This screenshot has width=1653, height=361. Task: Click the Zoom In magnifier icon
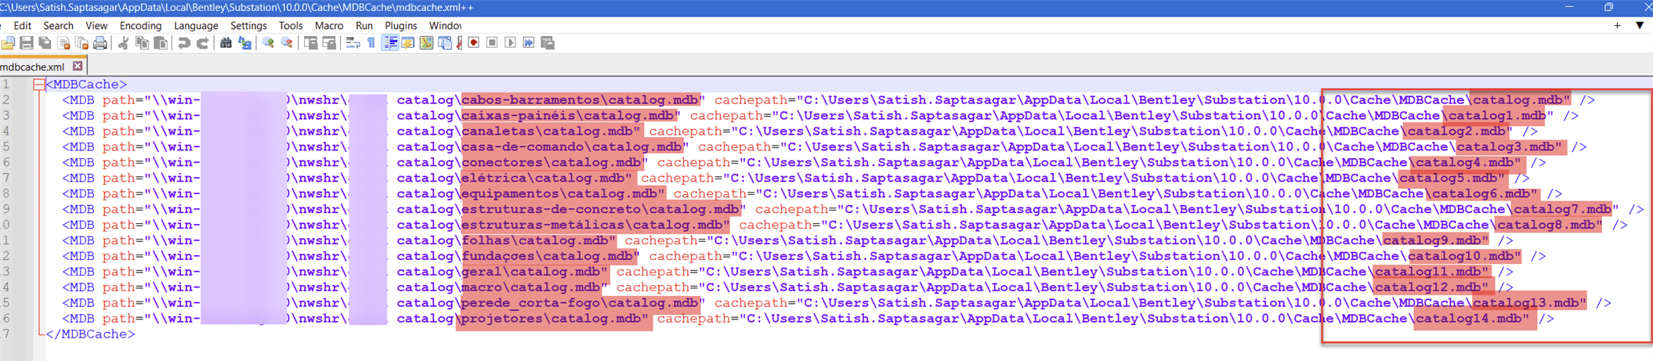click(269, 43)
